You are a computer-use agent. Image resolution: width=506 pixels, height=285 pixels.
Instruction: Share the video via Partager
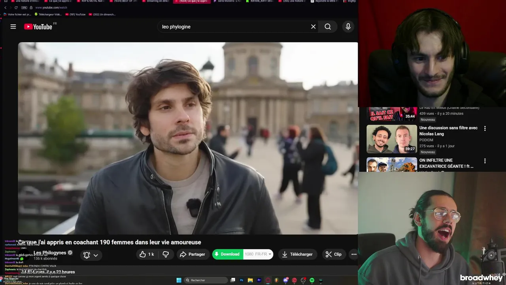coord(193,254)
